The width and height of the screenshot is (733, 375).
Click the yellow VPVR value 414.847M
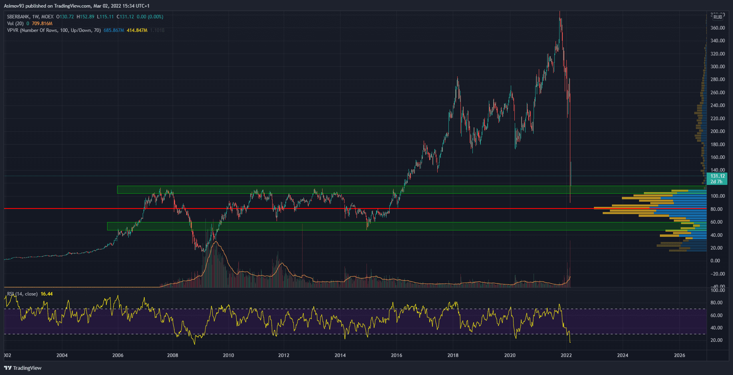coord(137,30)
